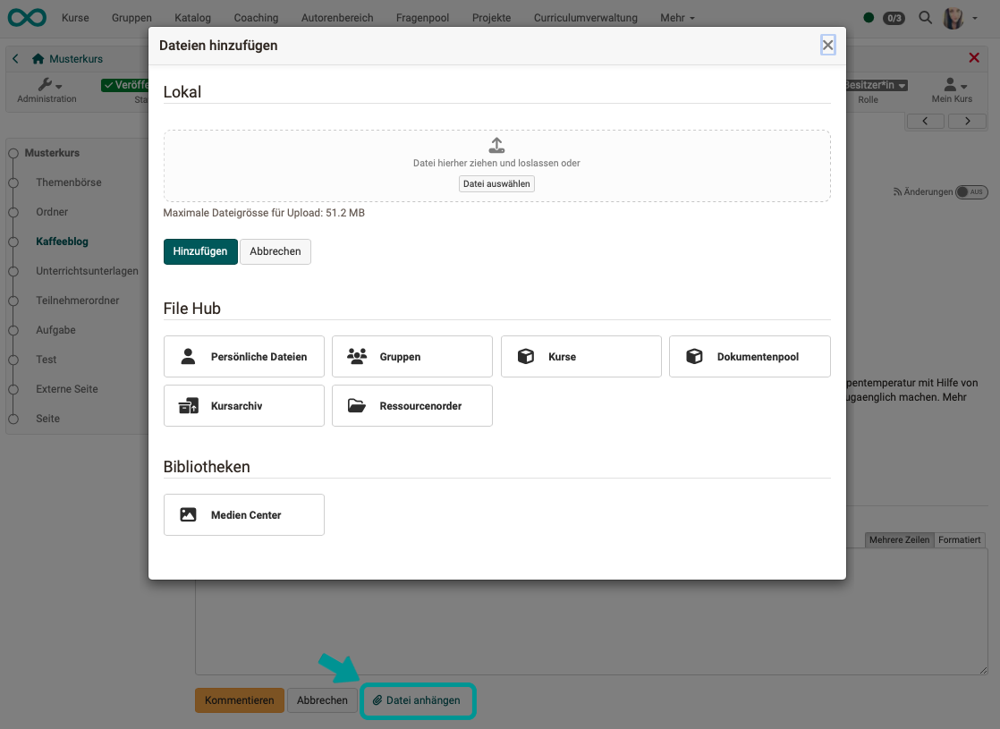Open Dokumentenpool file source
1000x729 pixels.
point(749,357)
